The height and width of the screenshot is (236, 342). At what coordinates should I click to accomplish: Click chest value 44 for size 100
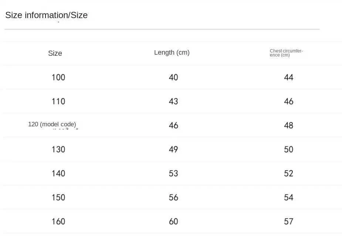[x=288, y=77]
